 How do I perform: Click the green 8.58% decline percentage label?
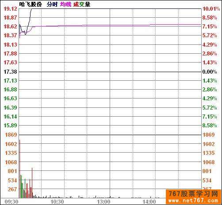(x=210, y=126)
